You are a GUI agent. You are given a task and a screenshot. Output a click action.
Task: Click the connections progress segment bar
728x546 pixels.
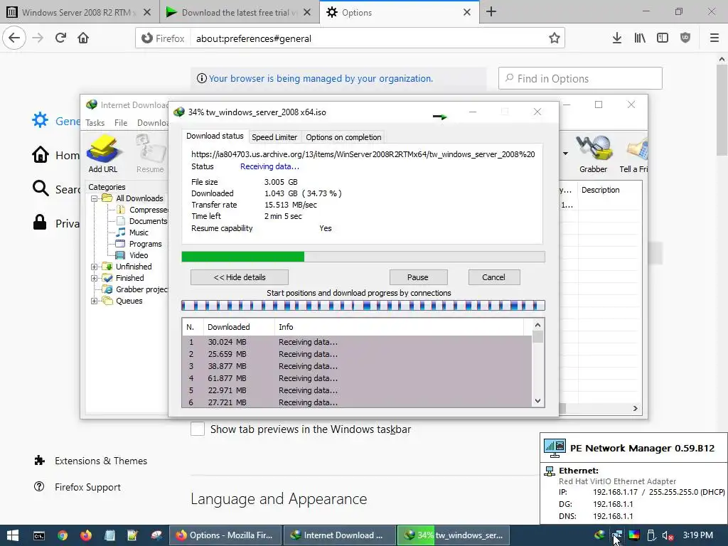click(x=363, y=306)
